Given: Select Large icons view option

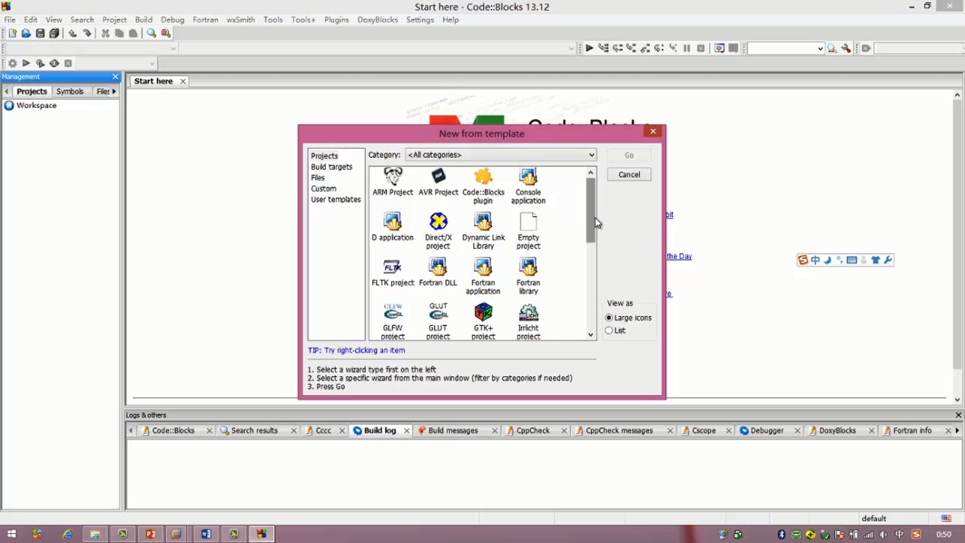Looking at the screenshot, I should [x=628, y=318].
